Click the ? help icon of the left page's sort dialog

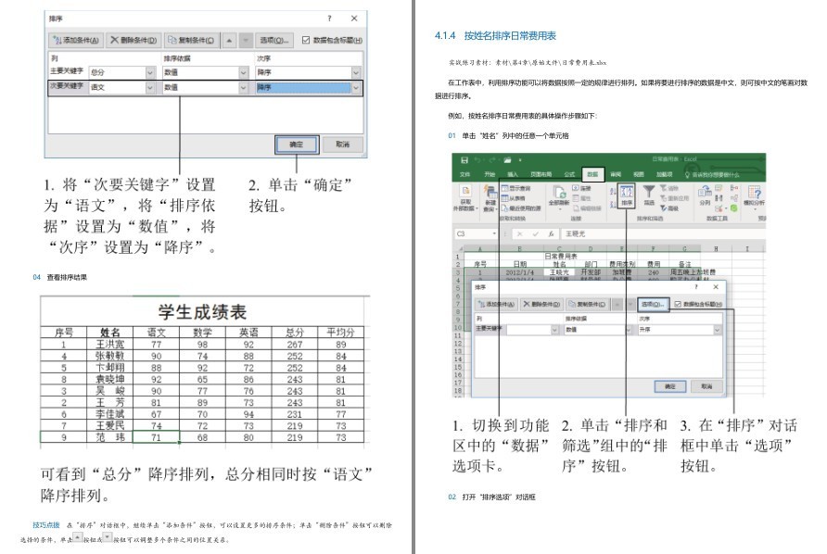(330, 19)
